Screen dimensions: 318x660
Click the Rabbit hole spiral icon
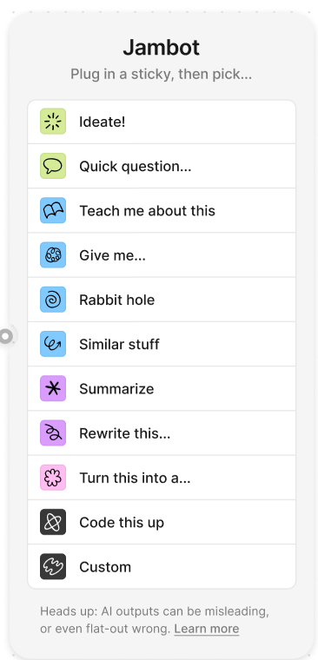click(x=53, y=300)
